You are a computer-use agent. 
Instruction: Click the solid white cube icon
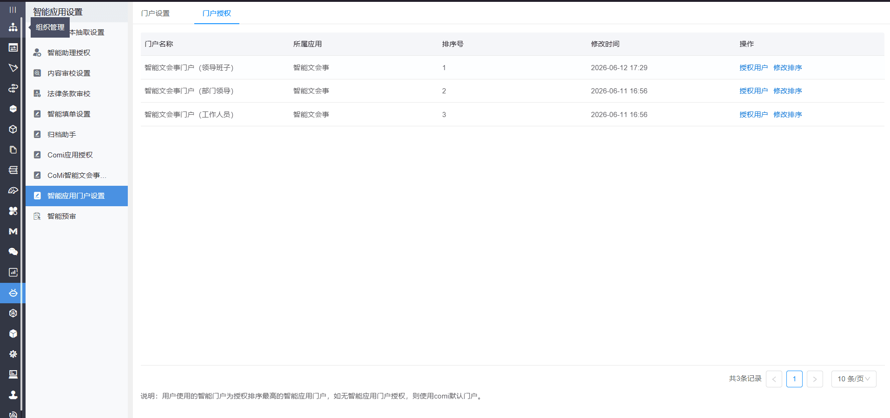point(13,333)
